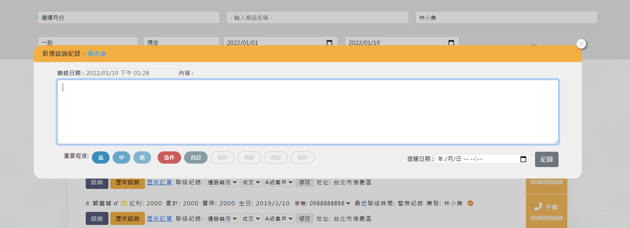Click 修改 in the row partly hidden by dialog
This screenshot has width=630, height=228.
[x=304, y=182]
